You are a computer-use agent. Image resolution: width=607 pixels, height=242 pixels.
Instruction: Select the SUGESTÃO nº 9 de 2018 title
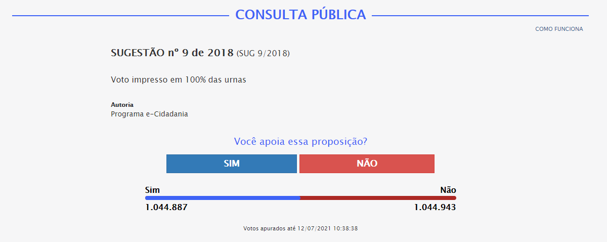(172, 53)
